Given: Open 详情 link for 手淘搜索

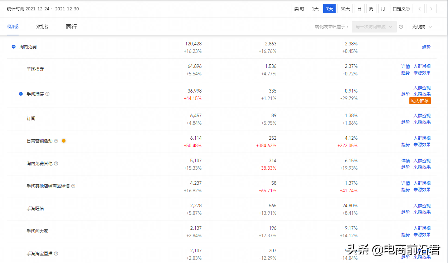Looking at the screenshot, I should tap(405, 66).
